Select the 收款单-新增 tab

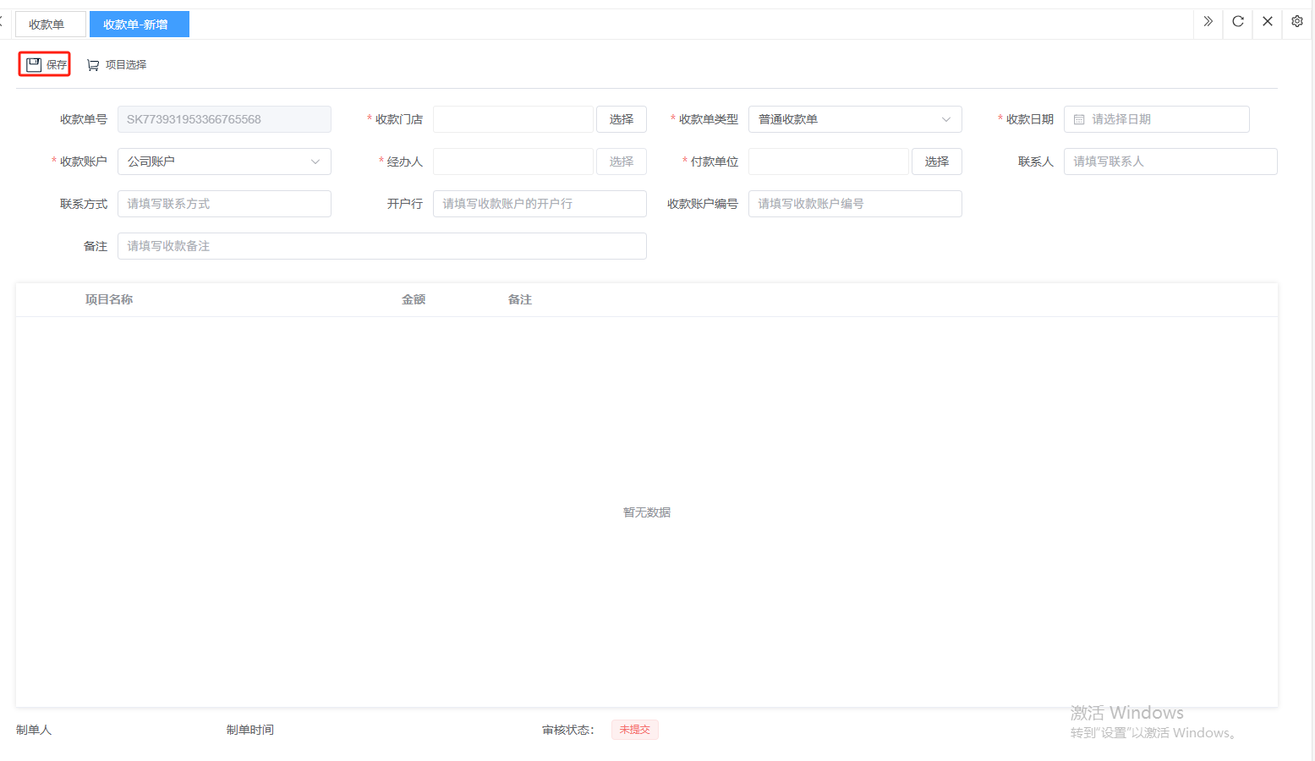point(136,25)
